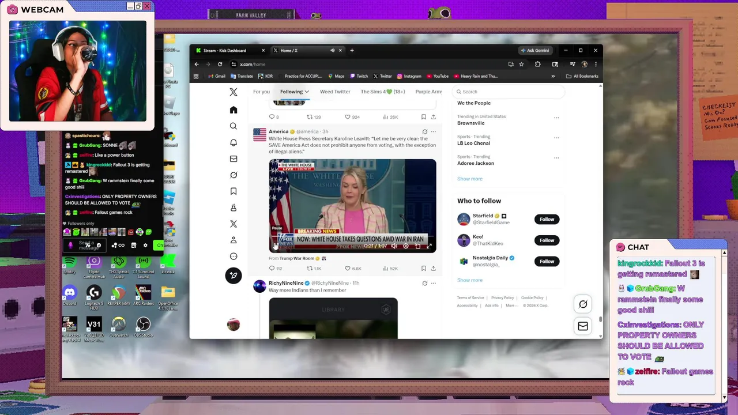Reply to America post with 112 replies
The width and height of the screenshot is (738, 415).
click(276, 269)
